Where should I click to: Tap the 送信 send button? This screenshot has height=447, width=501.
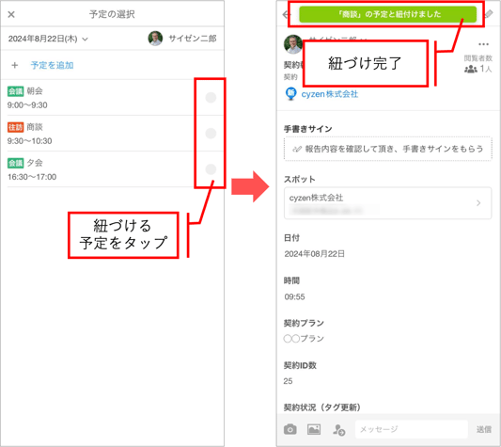coord(484,429)
